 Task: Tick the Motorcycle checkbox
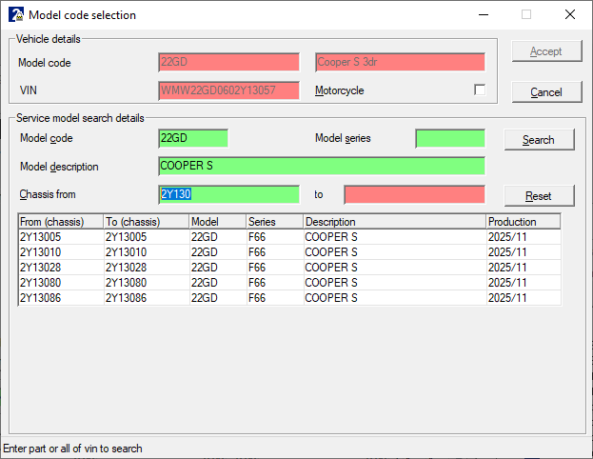point(480,90)
